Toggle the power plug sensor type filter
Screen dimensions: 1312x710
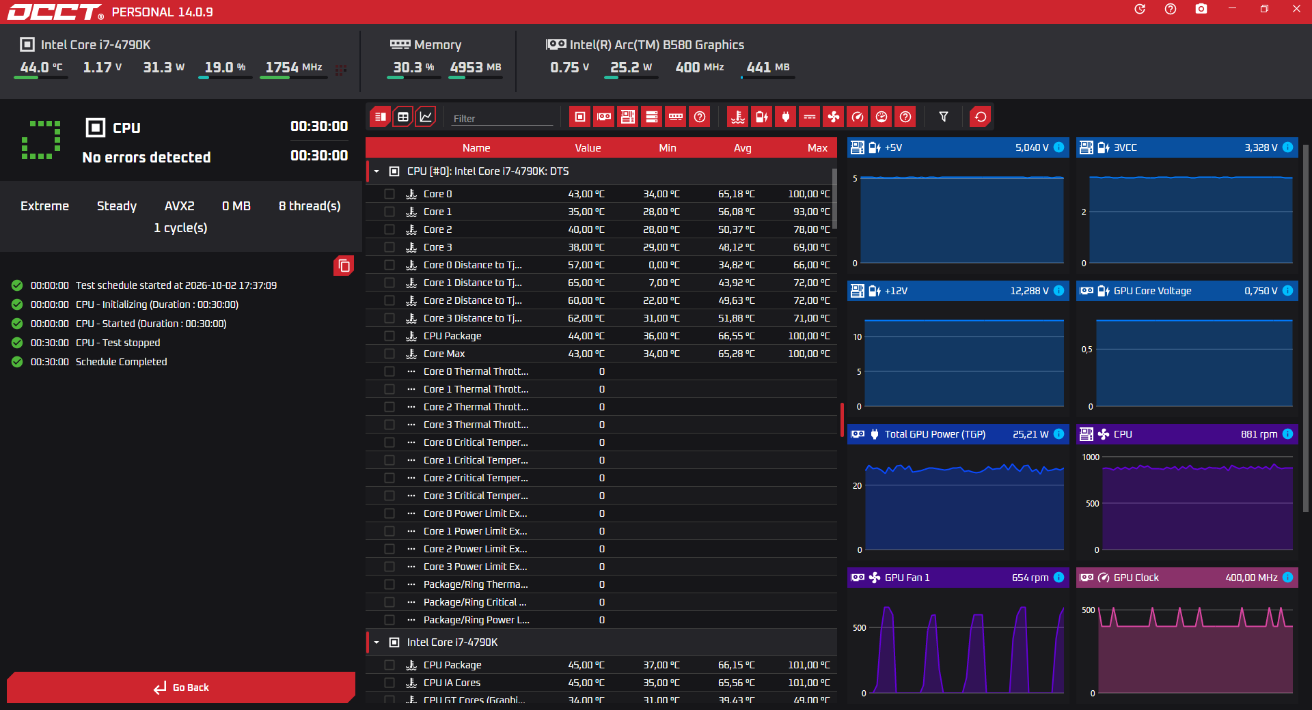pos(786,117)
